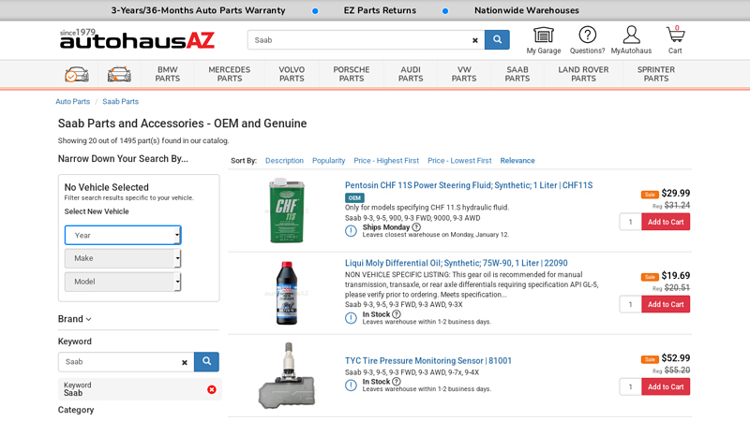Expand the Brand filter section
This screenshot has height=421, width=750.
(x=75, y=319)
